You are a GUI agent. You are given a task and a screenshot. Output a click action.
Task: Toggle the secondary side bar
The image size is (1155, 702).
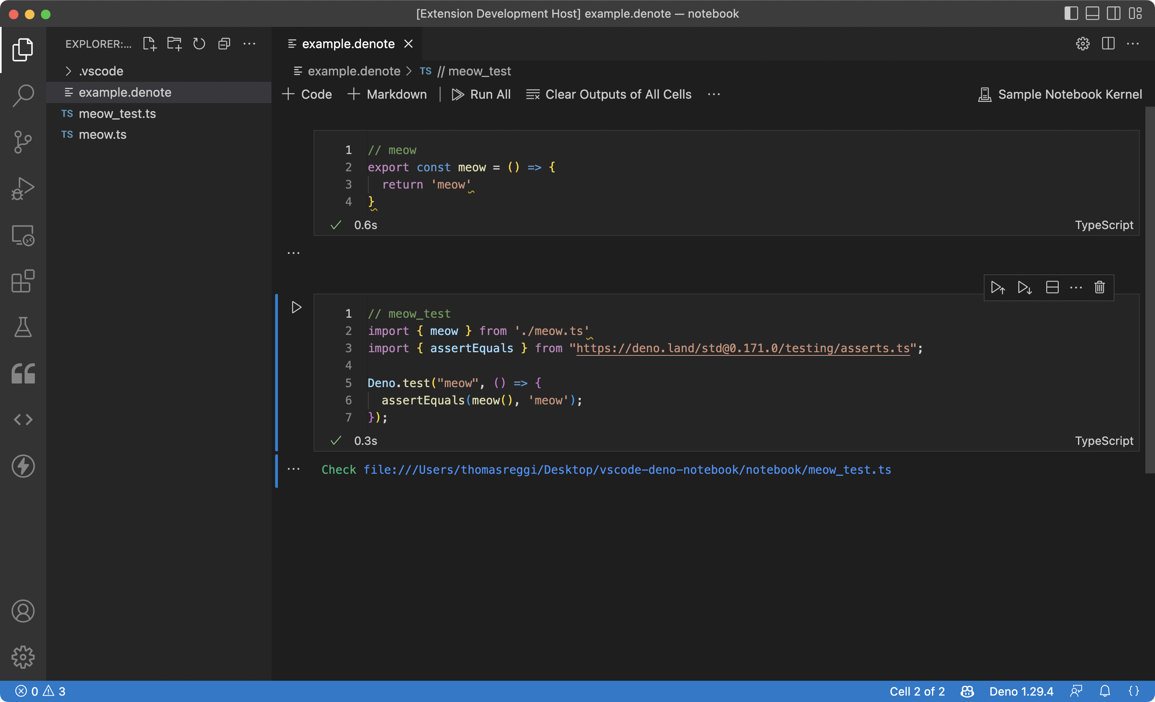click(1113, 13)
